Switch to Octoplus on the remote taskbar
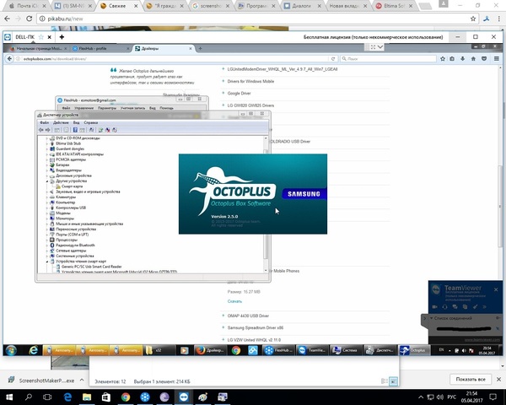The image size is (506, 405). click(x=414, y=350)
